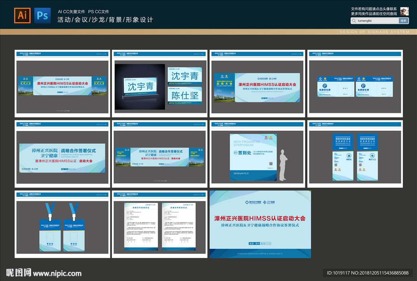Click the 文件若有问题请点击头像联系 notice

(374, 9)
